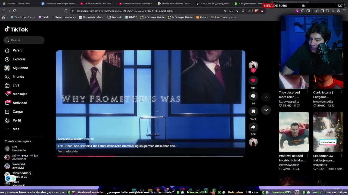Viewport: 348px width, 195px height.
Task: Open the Brave Wallet icon
Action: click(328, 11)
